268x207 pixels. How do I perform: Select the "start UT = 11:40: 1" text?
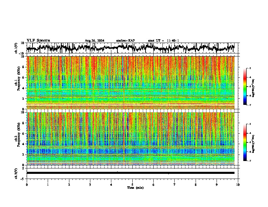click(x=163, y=41)
